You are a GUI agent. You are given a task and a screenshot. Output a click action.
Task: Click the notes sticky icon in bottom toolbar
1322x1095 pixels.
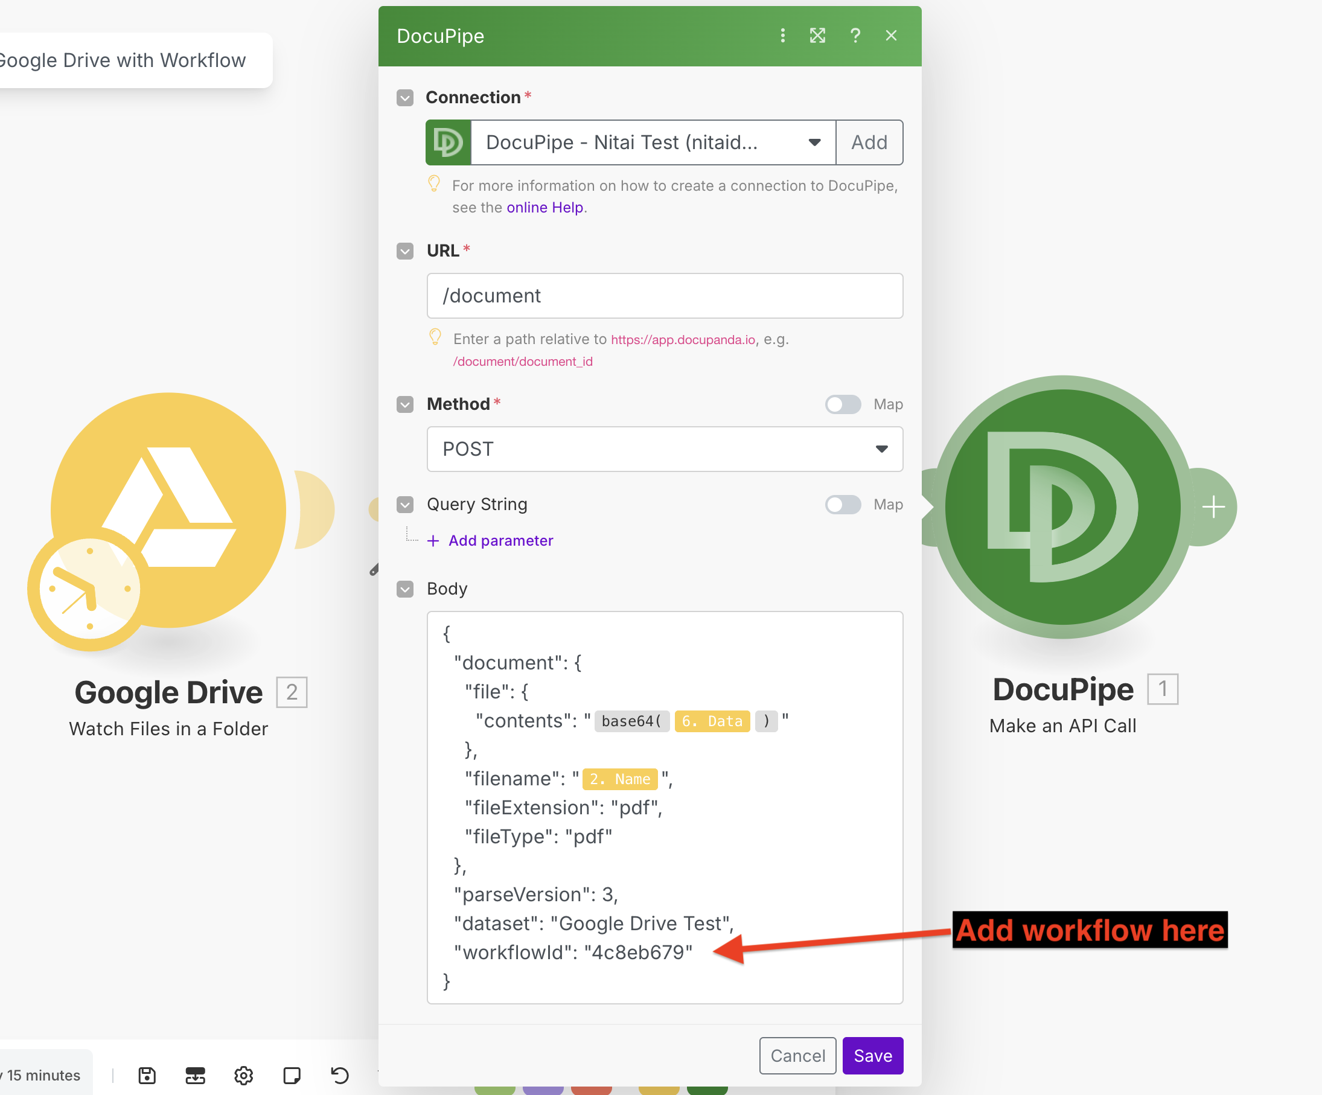click(292, 1075)
